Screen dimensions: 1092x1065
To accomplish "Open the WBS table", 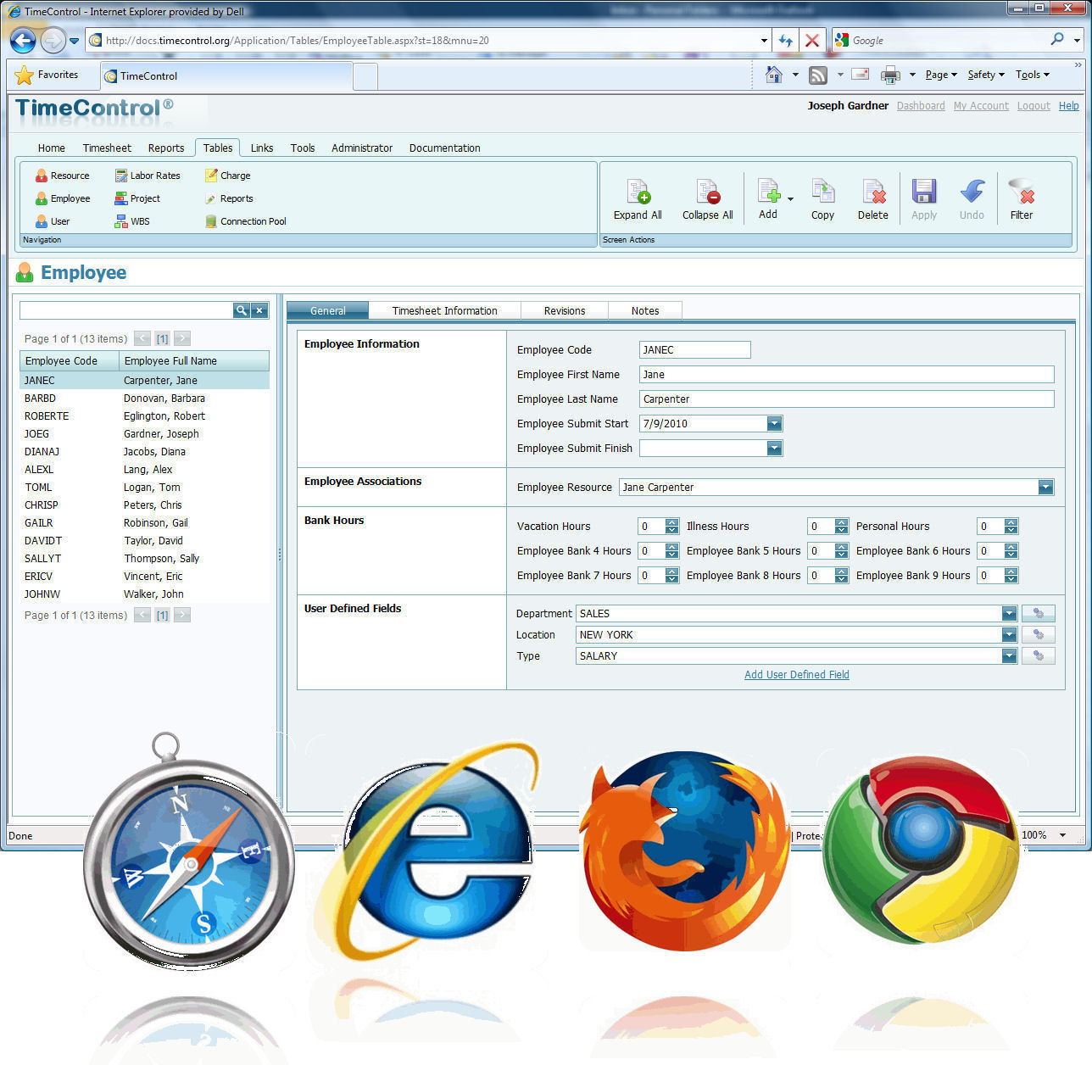I will click(x=132, y=221).
